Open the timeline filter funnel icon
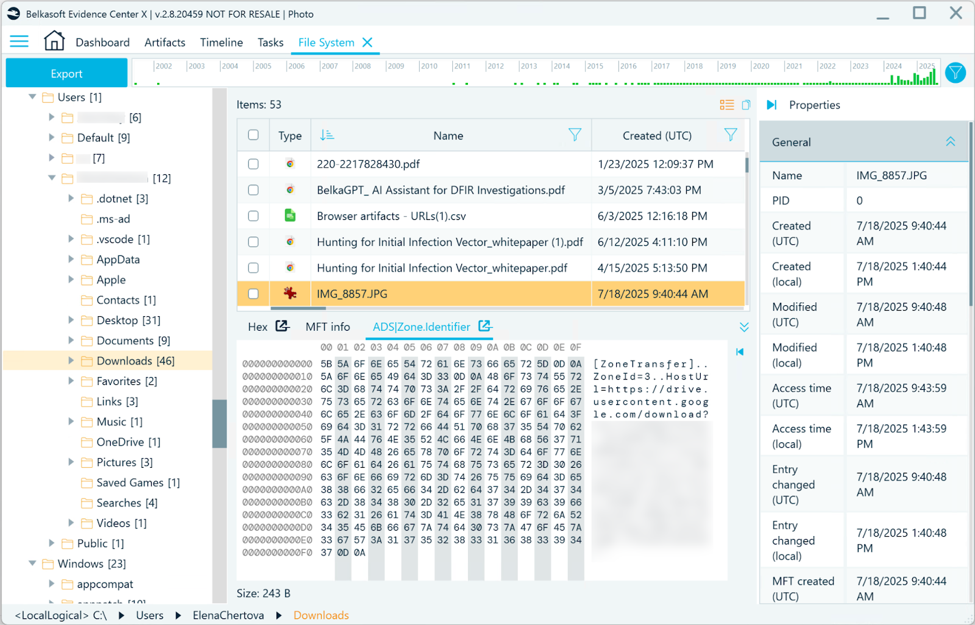 tap(955, 73)
